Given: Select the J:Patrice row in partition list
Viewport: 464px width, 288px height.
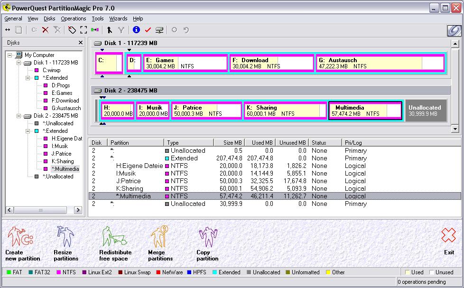Looking at the screenshot, I should (x=275, y=181).
